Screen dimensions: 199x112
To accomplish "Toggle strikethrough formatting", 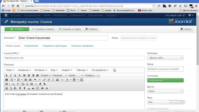I will tap(19, 75).
